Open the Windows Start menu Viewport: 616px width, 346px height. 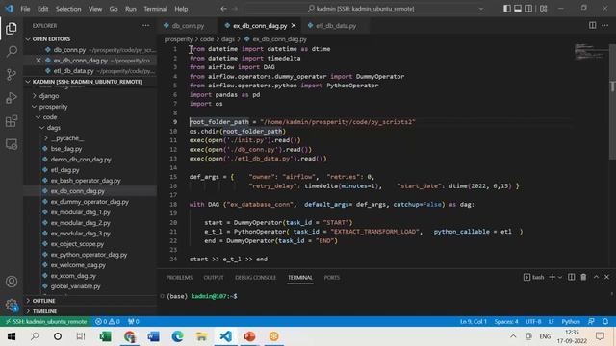[12, 336]
